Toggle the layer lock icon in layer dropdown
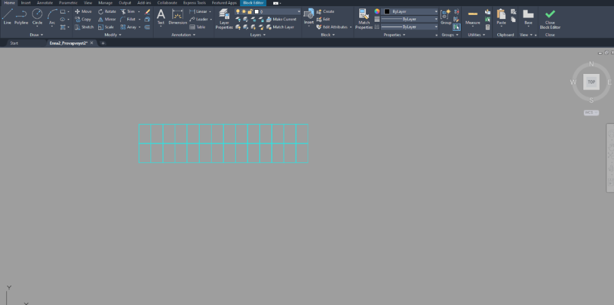This screenshot has height=305, width=614. click(250, 12)
